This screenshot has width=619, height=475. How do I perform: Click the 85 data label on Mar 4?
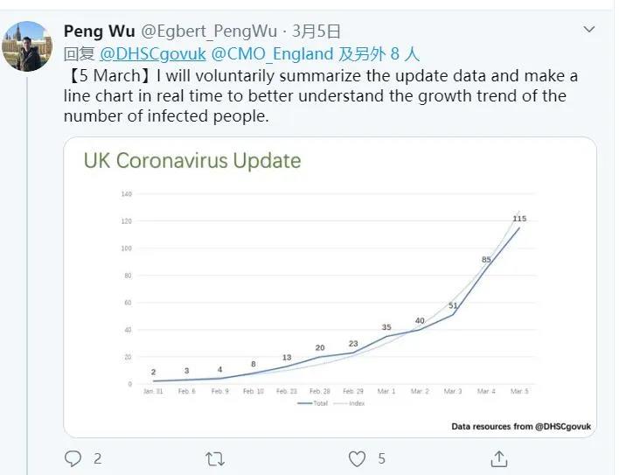pos(486,260)
